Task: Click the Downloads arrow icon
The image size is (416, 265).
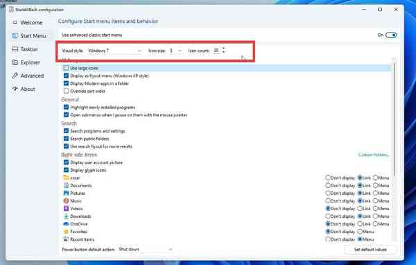Action: pyautogui.click(x=66, y=216)
